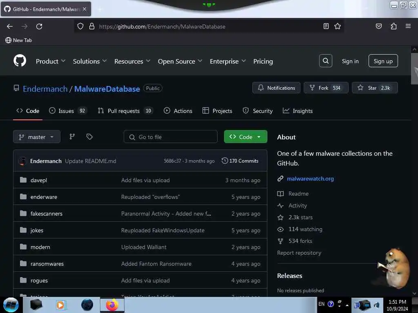Click the Star 2.3k button
This screenshot has height=313, width=418.
[375, 88]
